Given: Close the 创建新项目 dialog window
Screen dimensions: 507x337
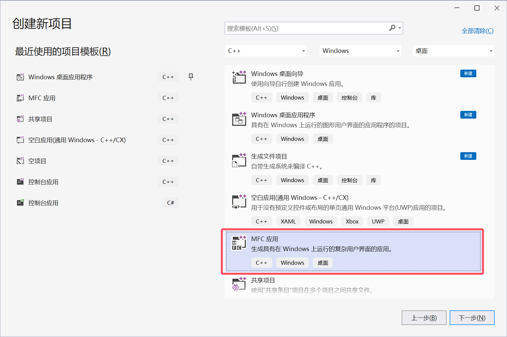Looking at the screenshot, I should point(497,8).
